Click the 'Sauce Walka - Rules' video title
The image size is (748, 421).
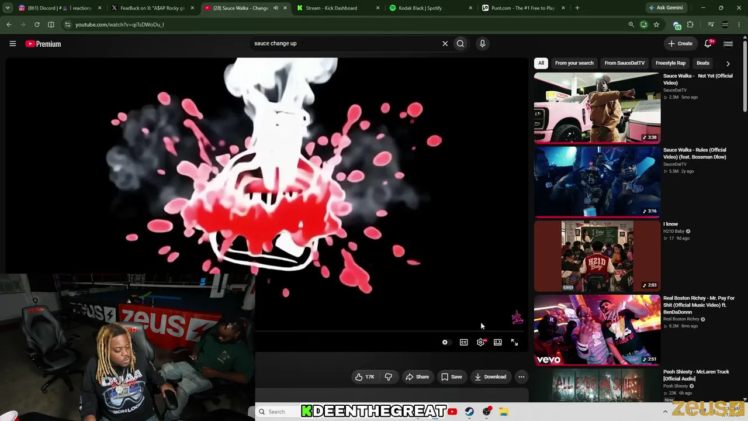(695, 154)
